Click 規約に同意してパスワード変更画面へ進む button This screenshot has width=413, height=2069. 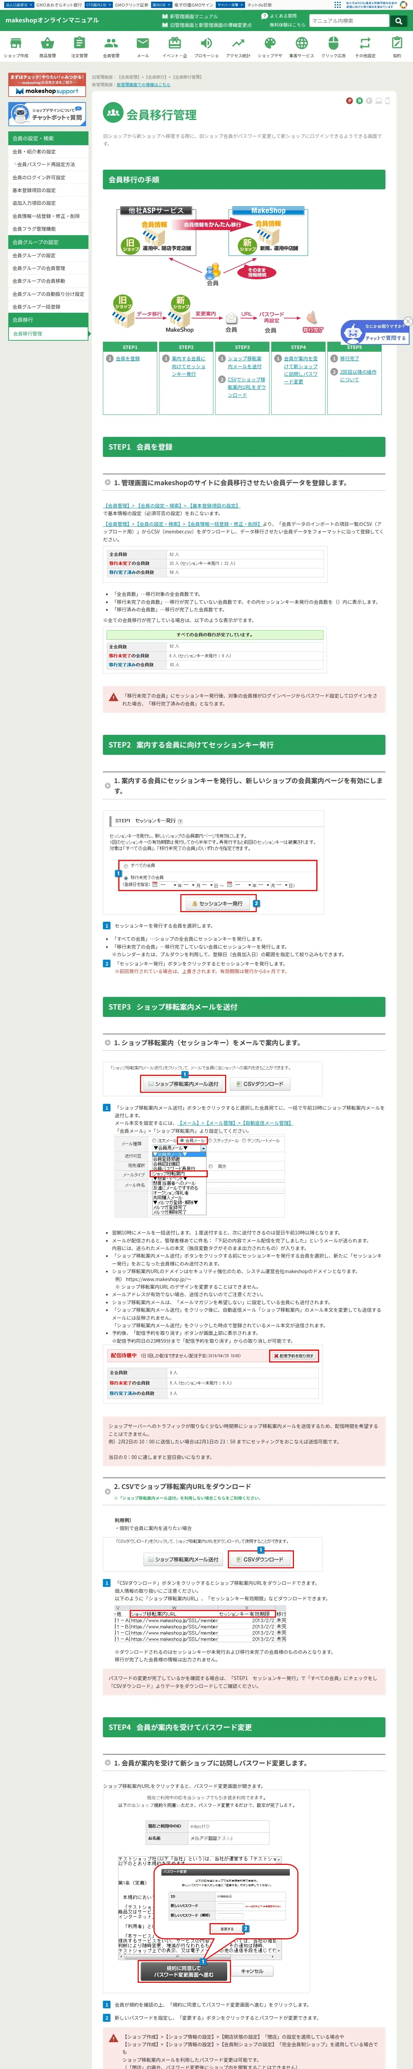[x=184, y=1971]
